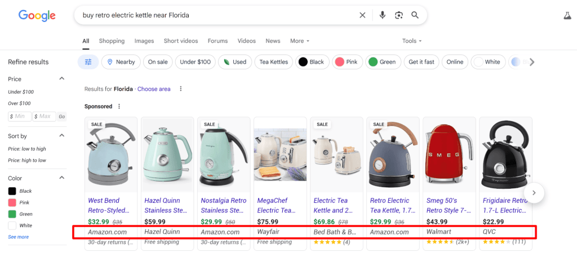Filter price by Over $100
577x261 pixels.
coord(20,103)
